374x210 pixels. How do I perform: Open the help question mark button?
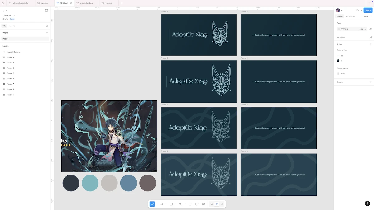pos(367,203)
